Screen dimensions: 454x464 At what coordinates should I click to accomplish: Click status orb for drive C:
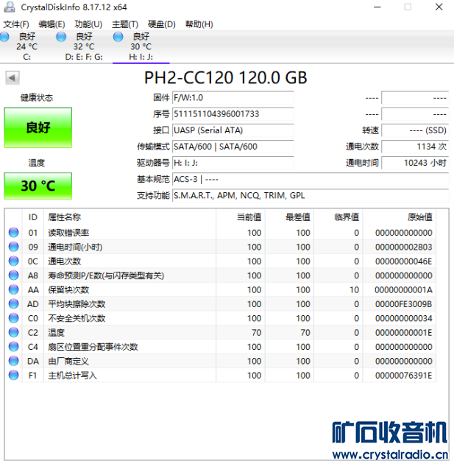(4, 37)
